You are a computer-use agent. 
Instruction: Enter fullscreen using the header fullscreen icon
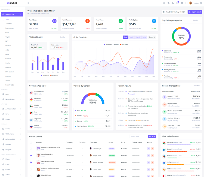click(186, 3)
